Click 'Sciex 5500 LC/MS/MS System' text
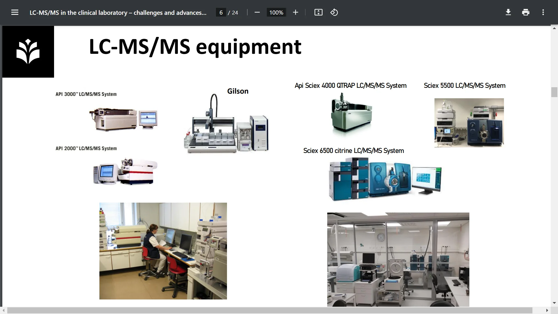The height and width of the screenshot is (314, 558). coord(464,85)
